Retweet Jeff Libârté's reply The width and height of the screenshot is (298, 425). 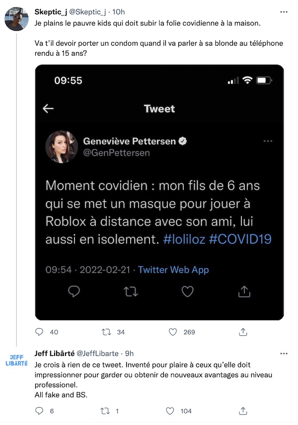[x=105, y=411]
